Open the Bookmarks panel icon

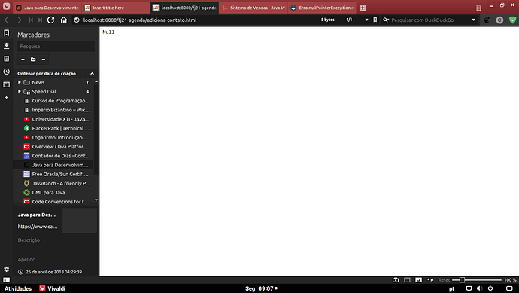click(x=6, y=33)
